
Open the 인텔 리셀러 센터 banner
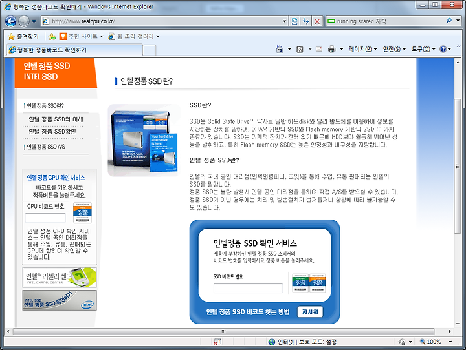(60, 277)
